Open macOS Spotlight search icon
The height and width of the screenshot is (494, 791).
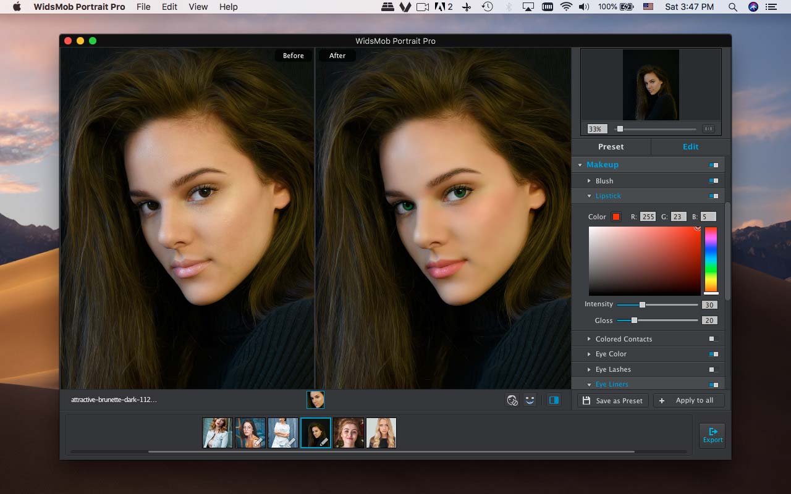(x=732, y=7)
